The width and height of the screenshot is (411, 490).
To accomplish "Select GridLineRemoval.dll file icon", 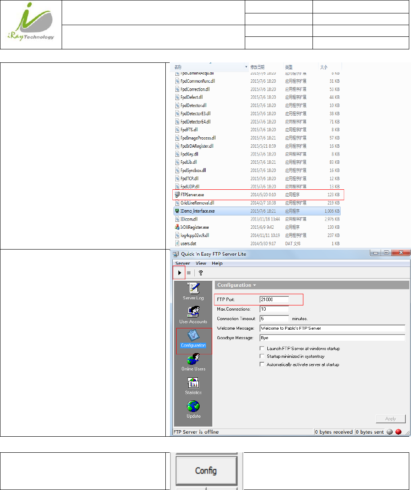I will tap(177, 203).
